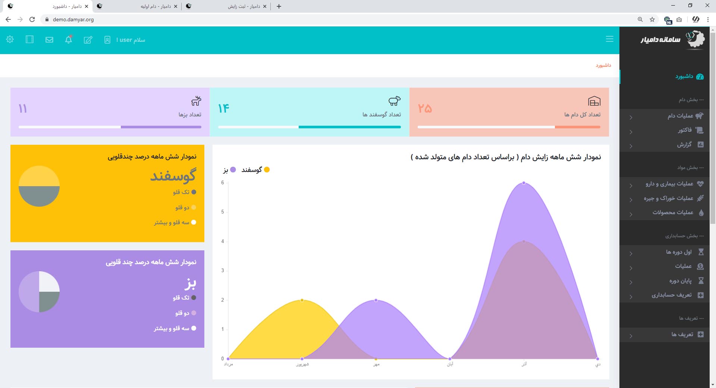Click the notification bell icon
The height and width of the screenshot is (388, 716).
(68, 40)
